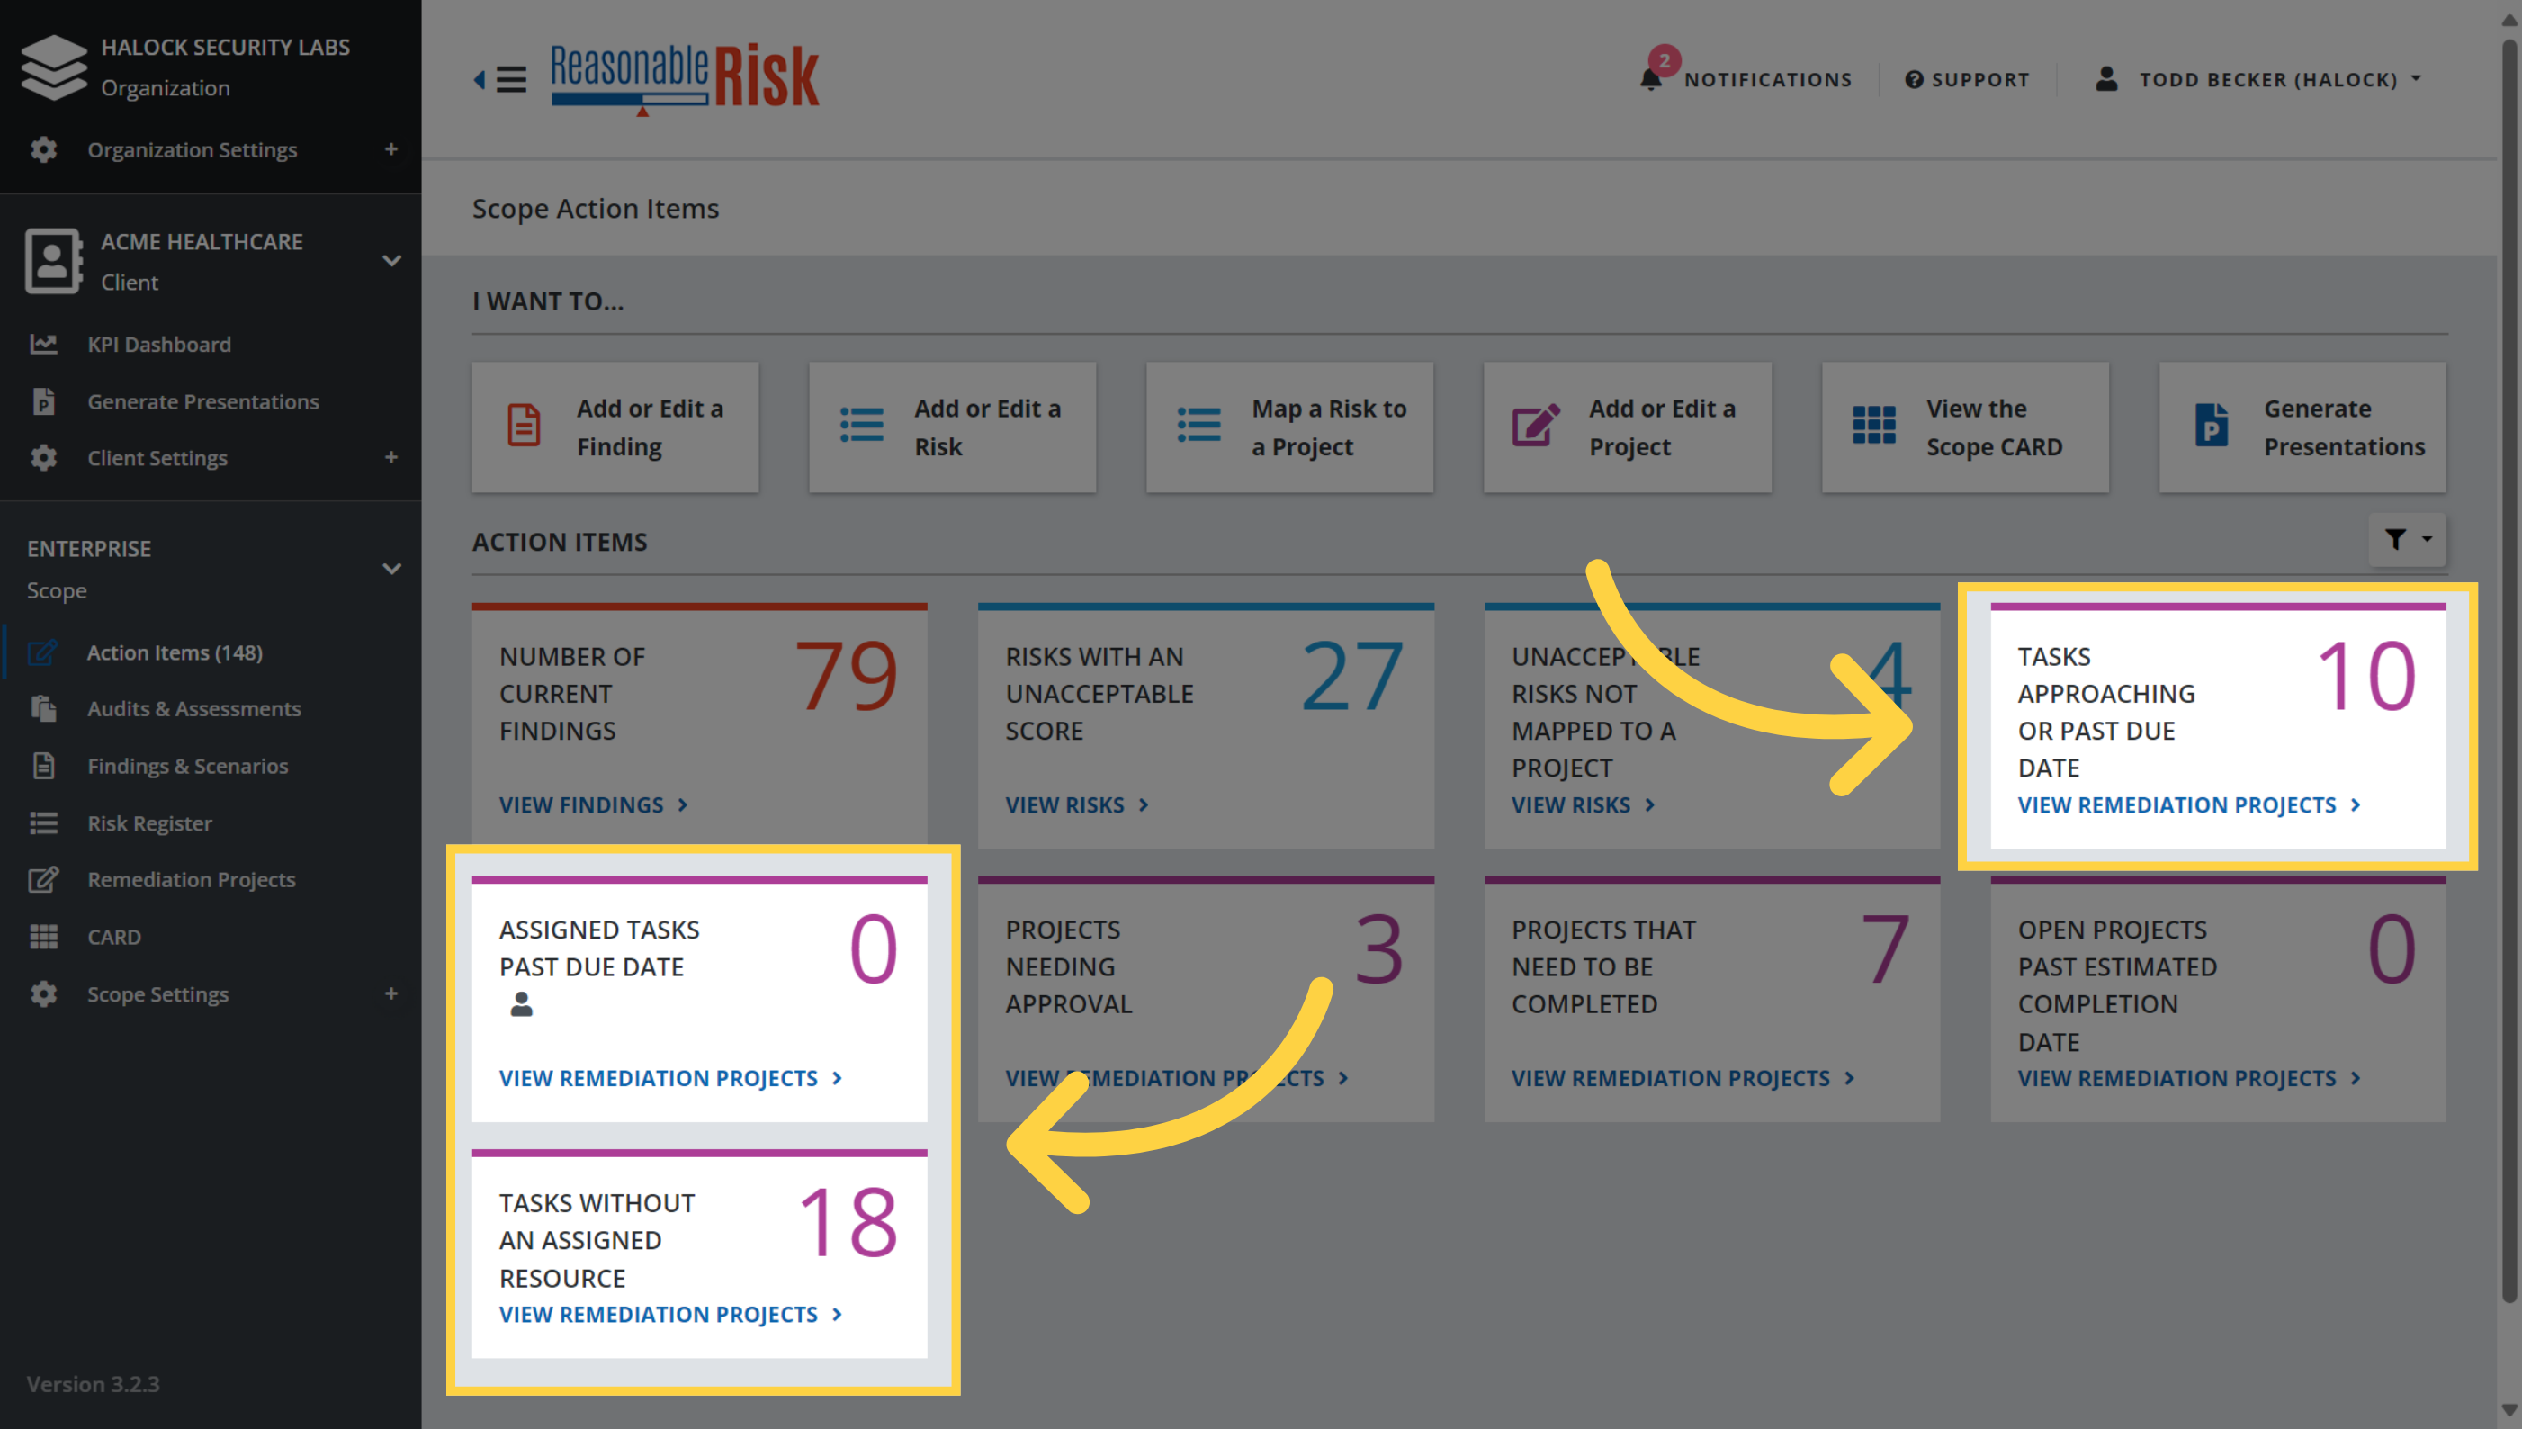Click View Findings link
The height and width of the screenshot is (1429, 2522).
pyautogui.click(x=594, y=804)
